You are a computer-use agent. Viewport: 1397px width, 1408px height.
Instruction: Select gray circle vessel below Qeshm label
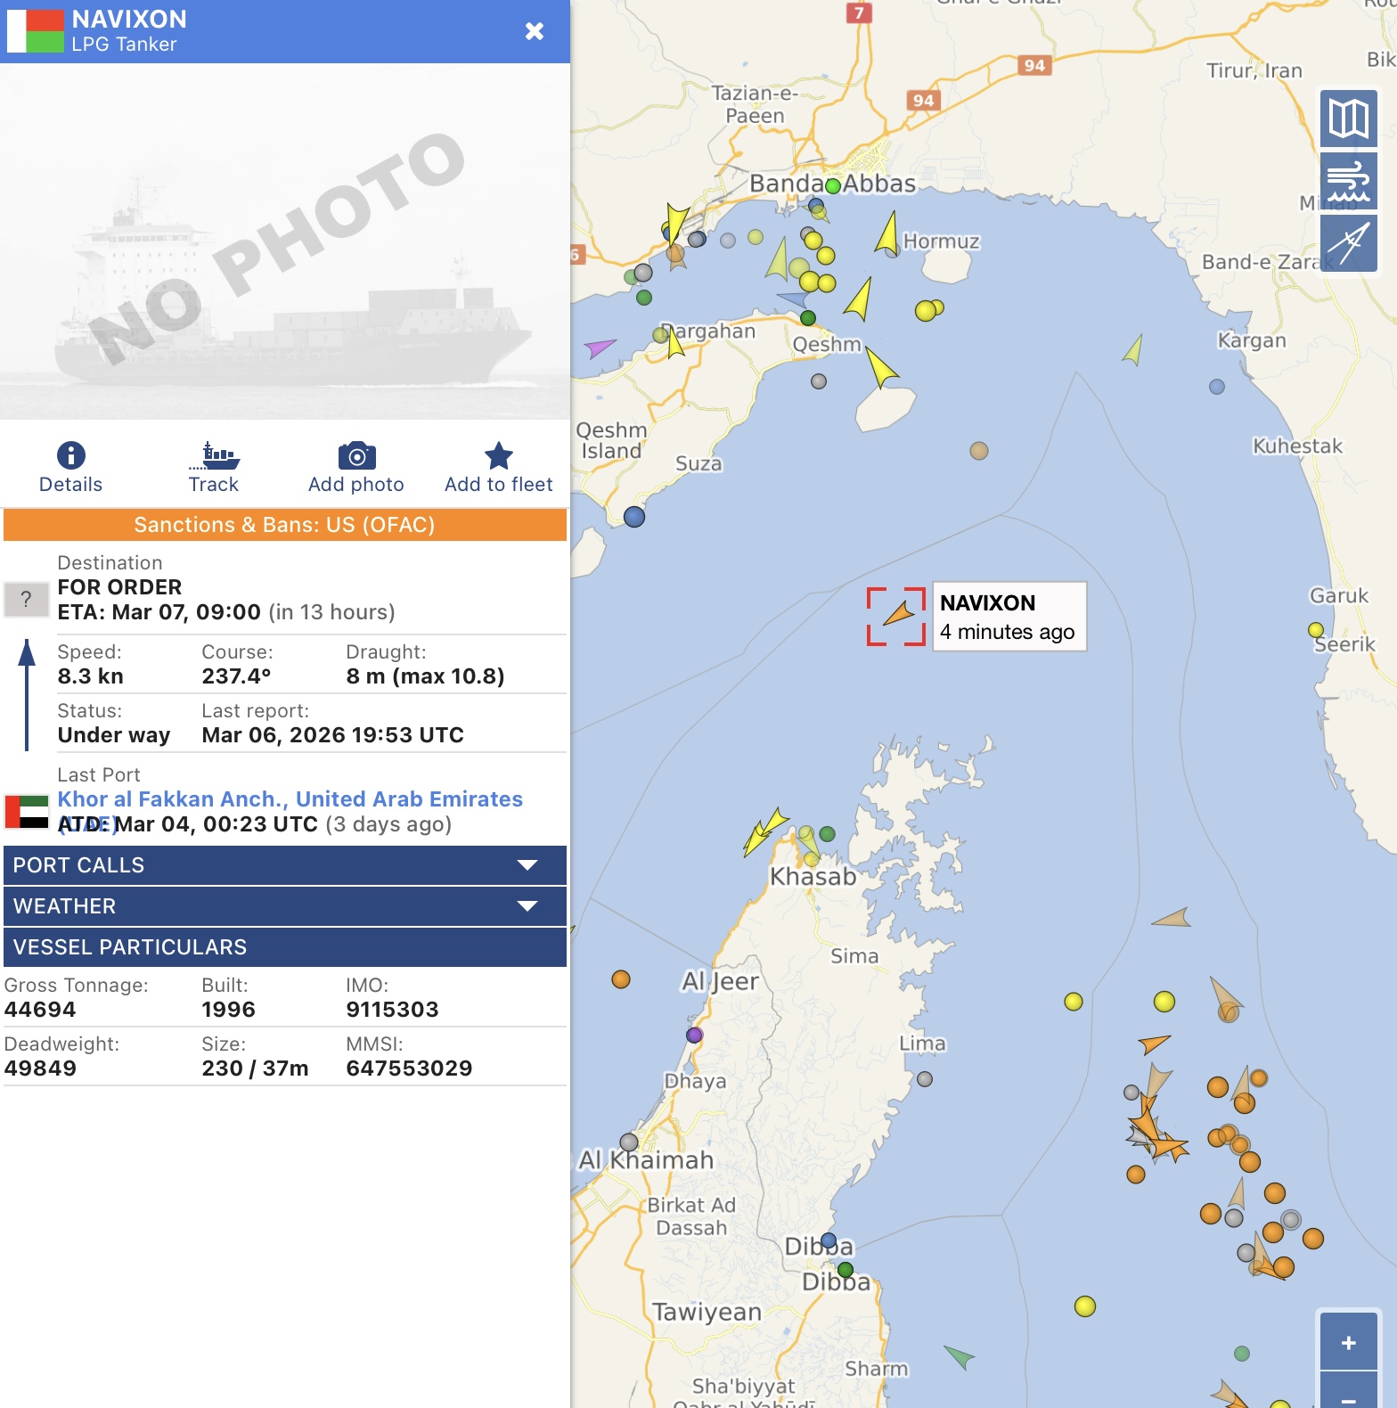coord(819,381)
